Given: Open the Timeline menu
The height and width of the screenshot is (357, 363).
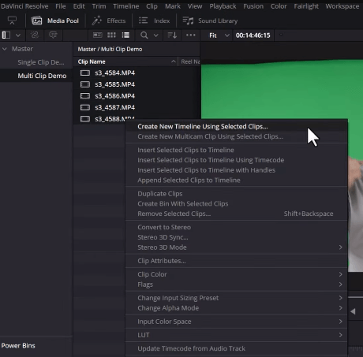Looking at the screenshot, I should [x=126, y=6].
